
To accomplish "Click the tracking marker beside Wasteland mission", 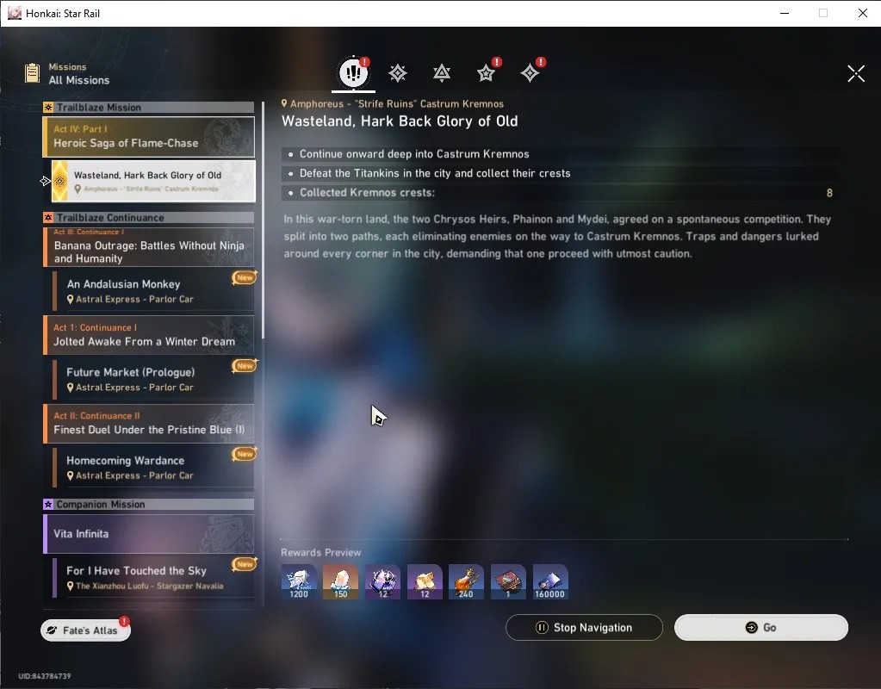I will [45, 181].
